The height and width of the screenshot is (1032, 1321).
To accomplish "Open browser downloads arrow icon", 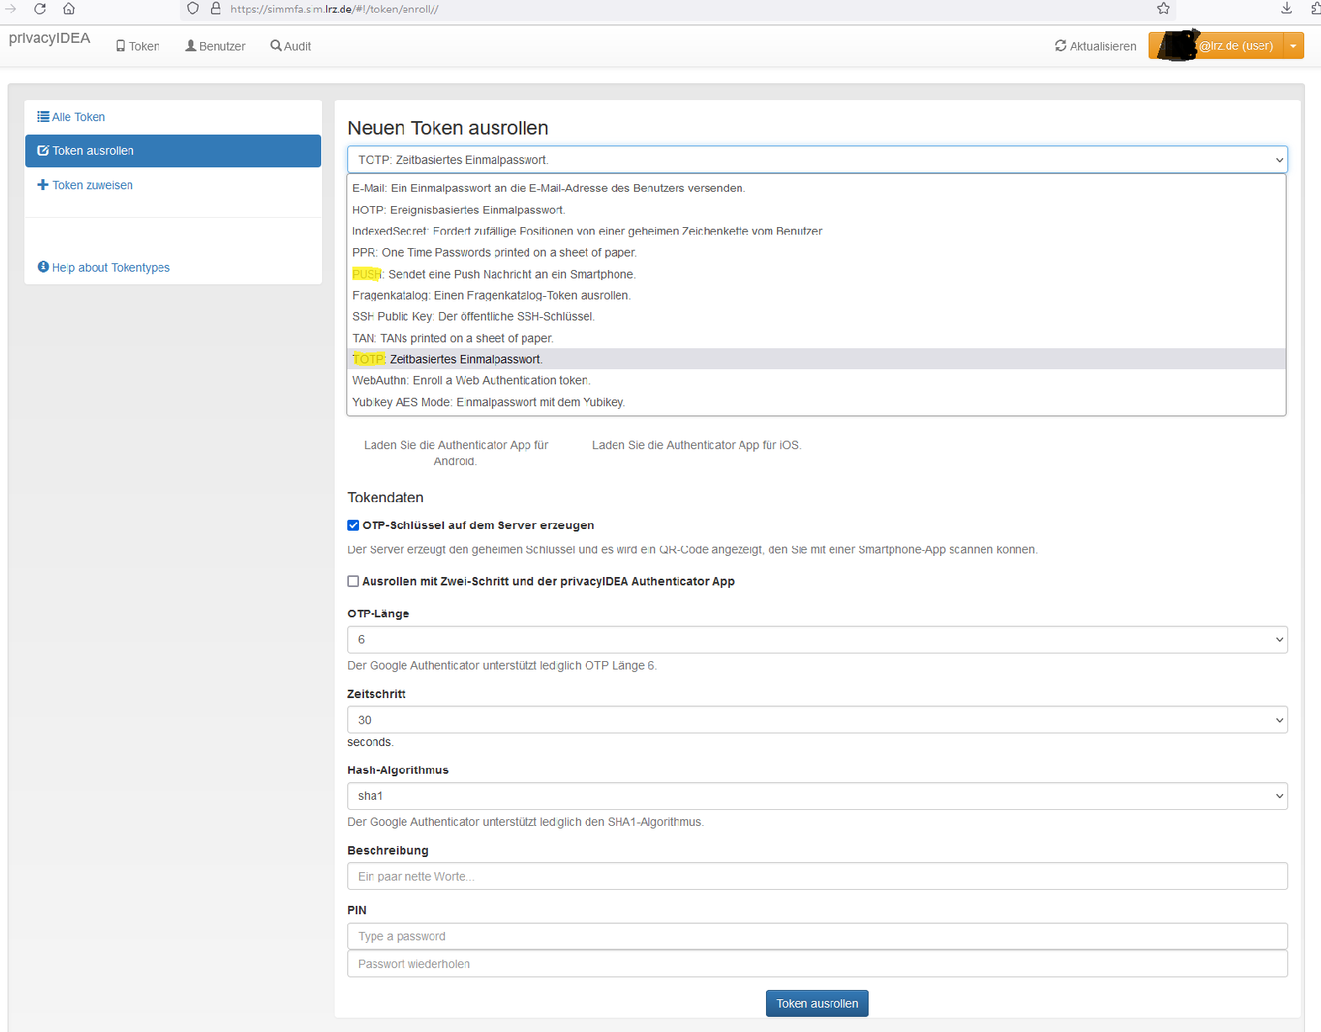I will point(1287,8).
